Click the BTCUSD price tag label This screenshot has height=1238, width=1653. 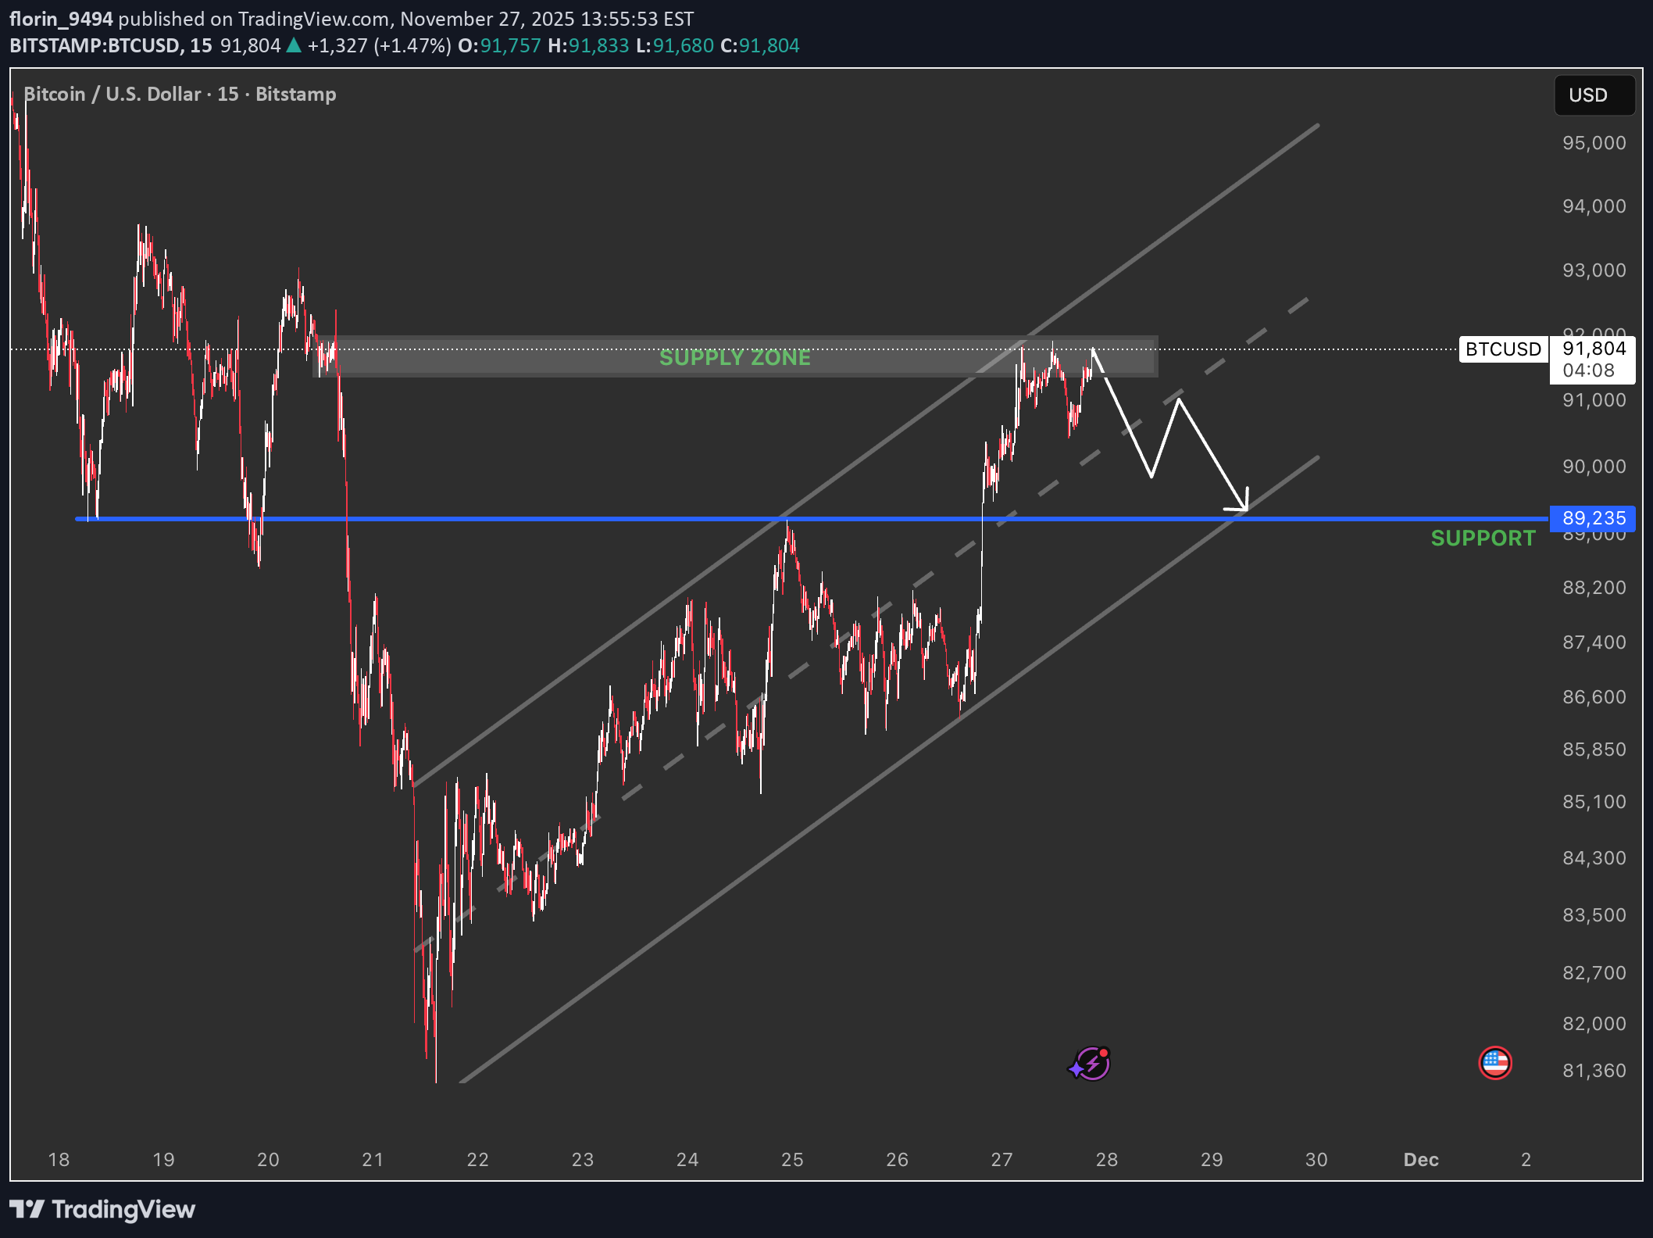pyautogui.click(x=1502, y=349)
